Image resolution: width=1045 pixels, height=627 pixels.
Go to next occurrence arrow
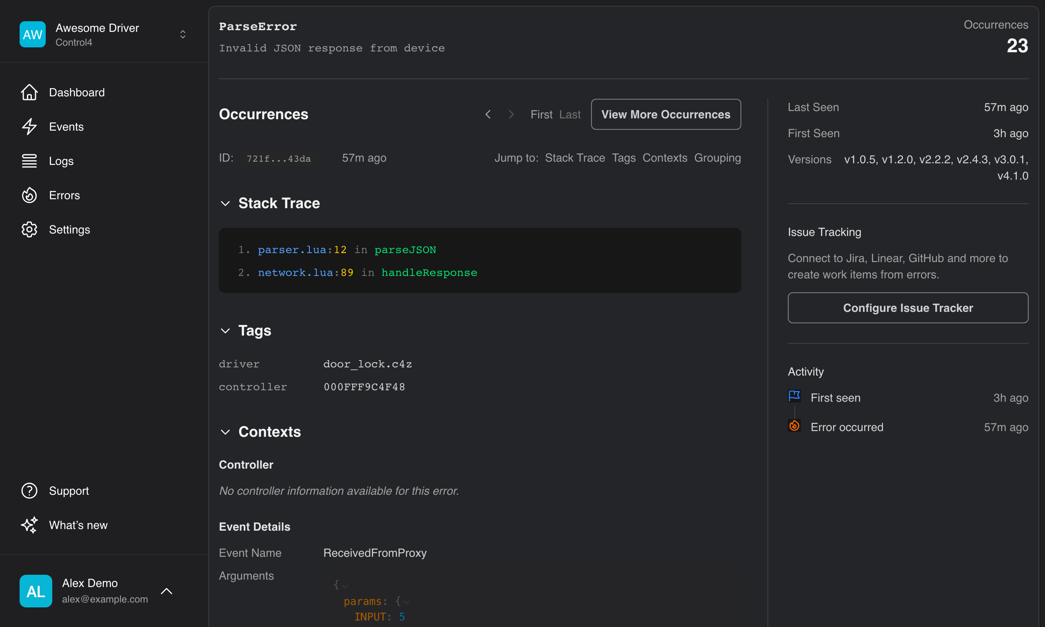click(x=511, y=114)
